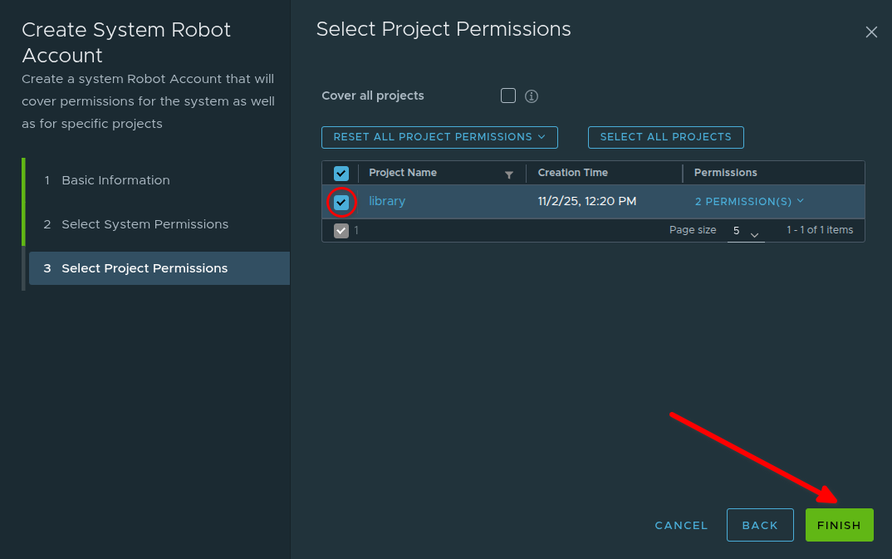
Task: Toggle the selected-count checkbox in table footer
Action: click(341, 231)
